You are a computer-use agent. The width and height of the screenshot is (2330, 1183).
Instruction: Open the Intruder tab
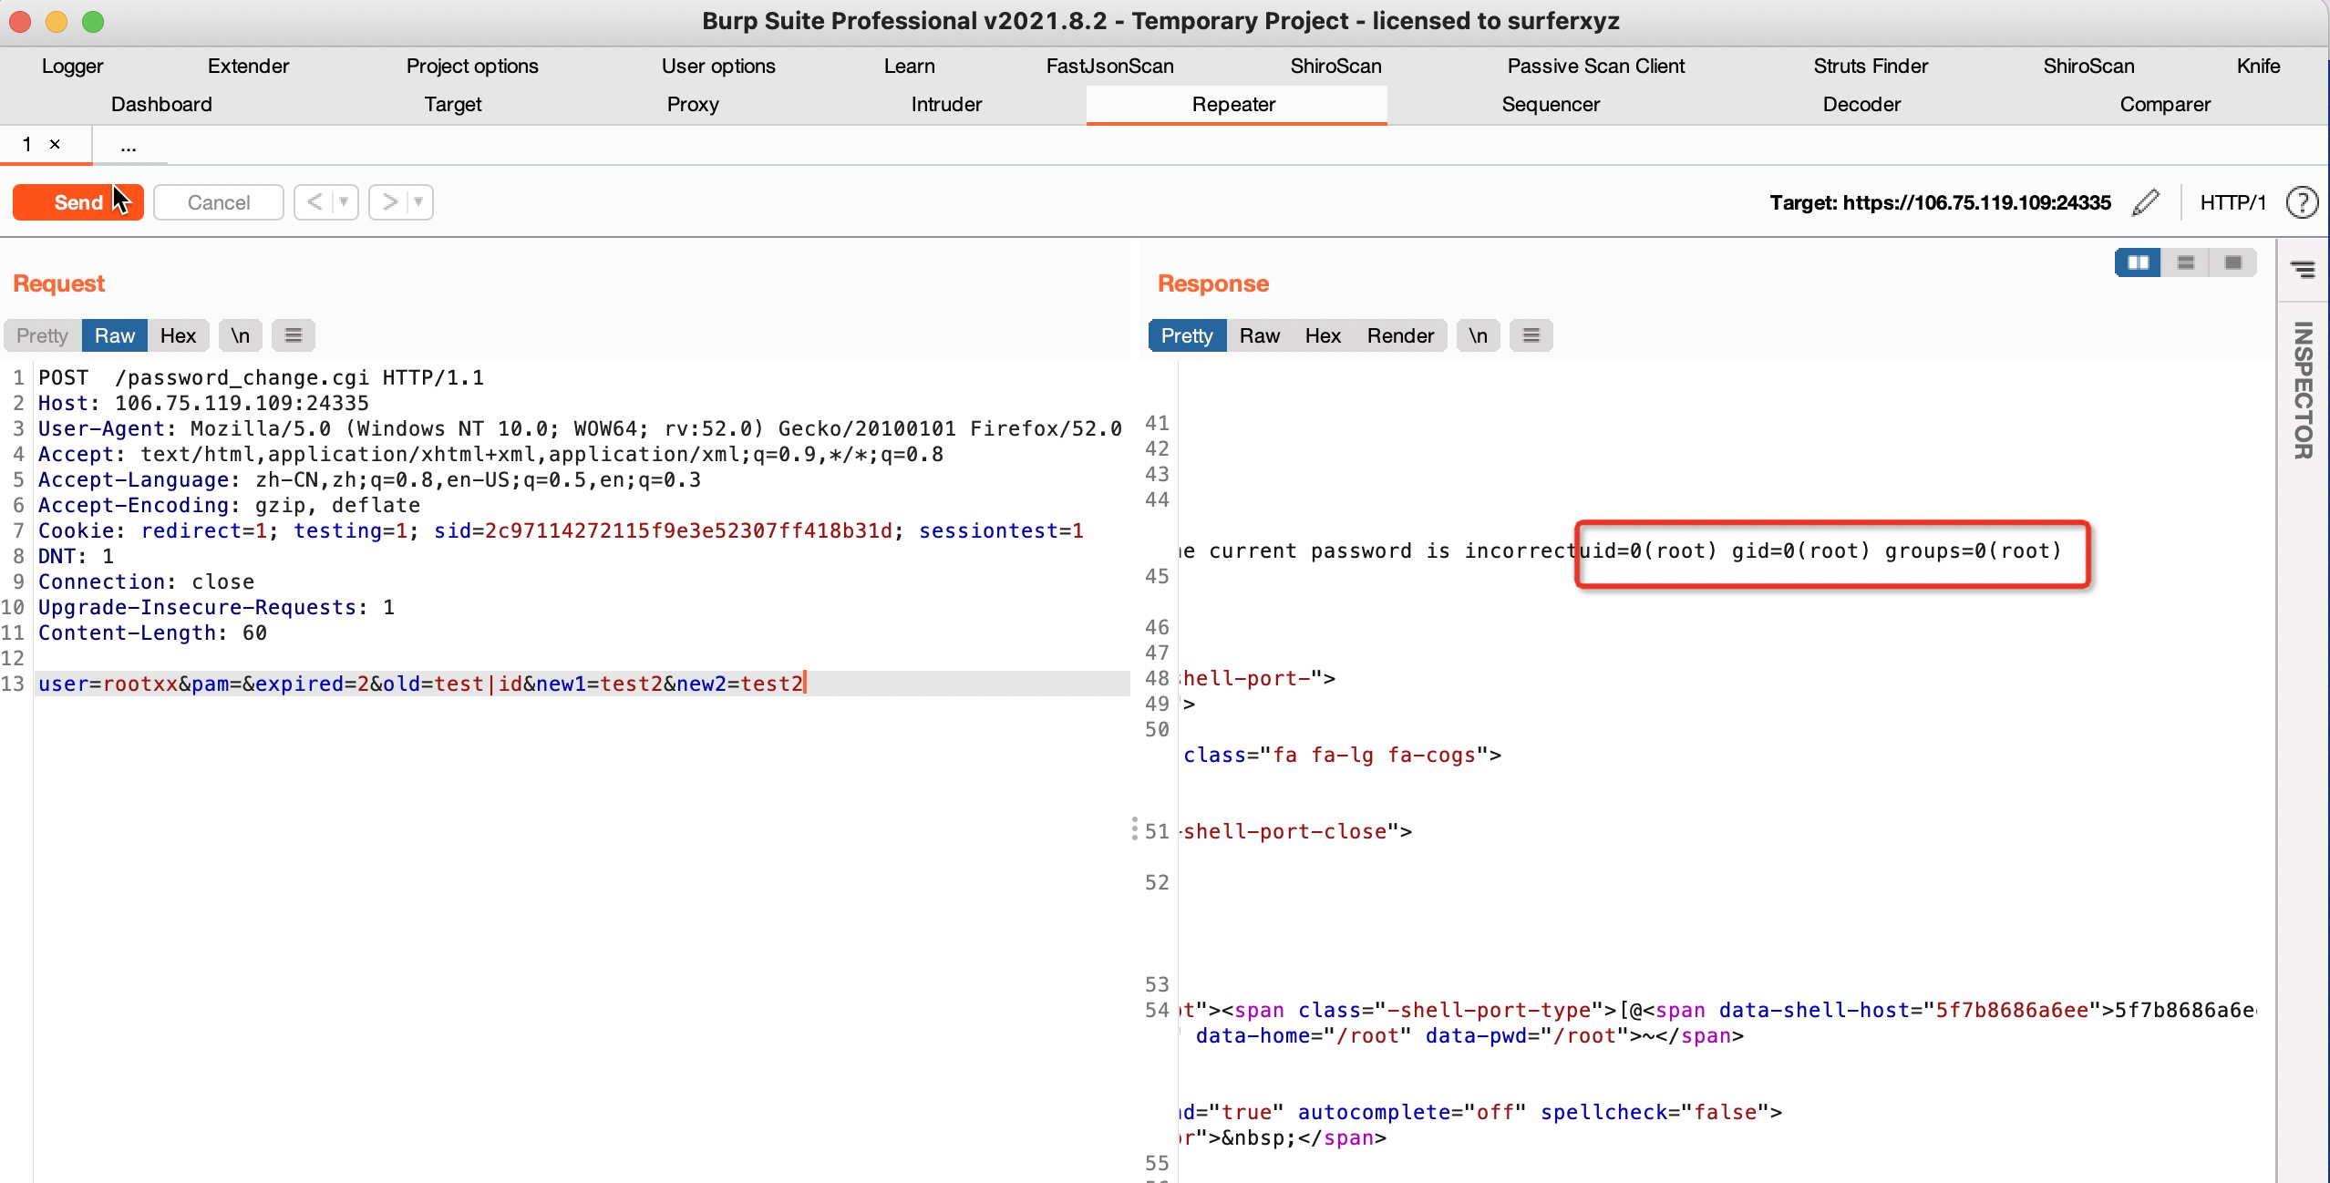click(946, 104)
